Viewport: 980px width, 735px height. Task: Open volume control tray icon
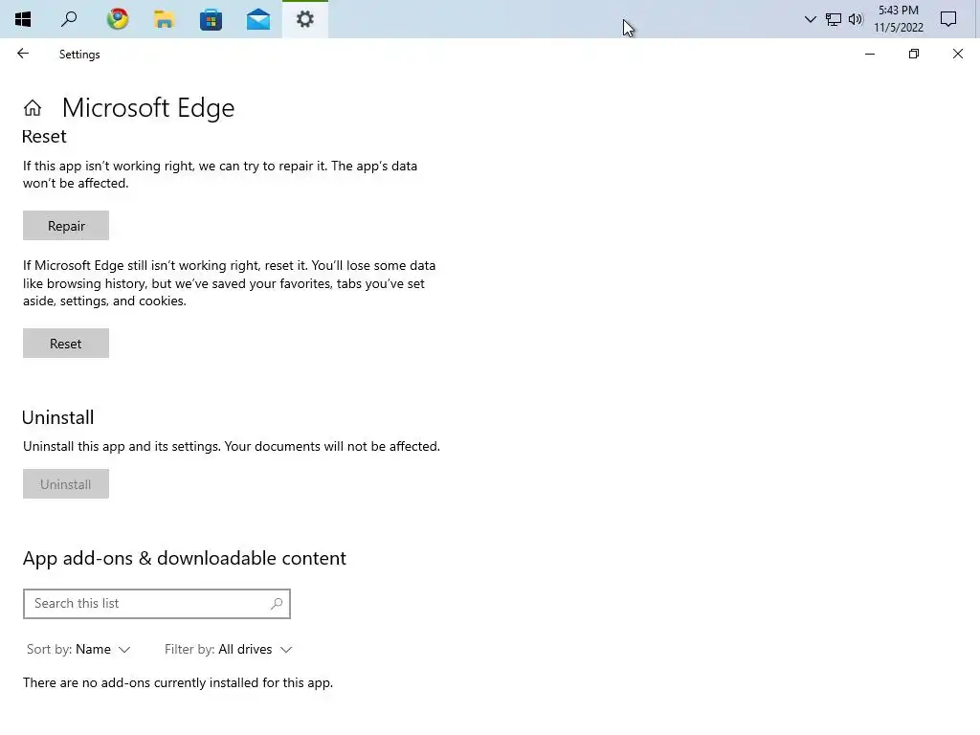click(856, 19)
